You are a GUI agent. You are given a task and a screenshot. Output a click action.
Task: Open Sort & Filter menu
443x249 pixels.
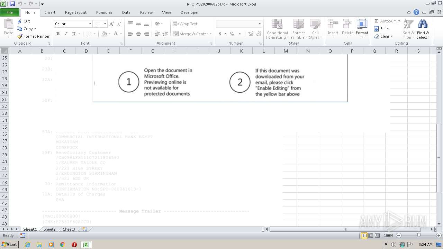click(x=408, y=29)
